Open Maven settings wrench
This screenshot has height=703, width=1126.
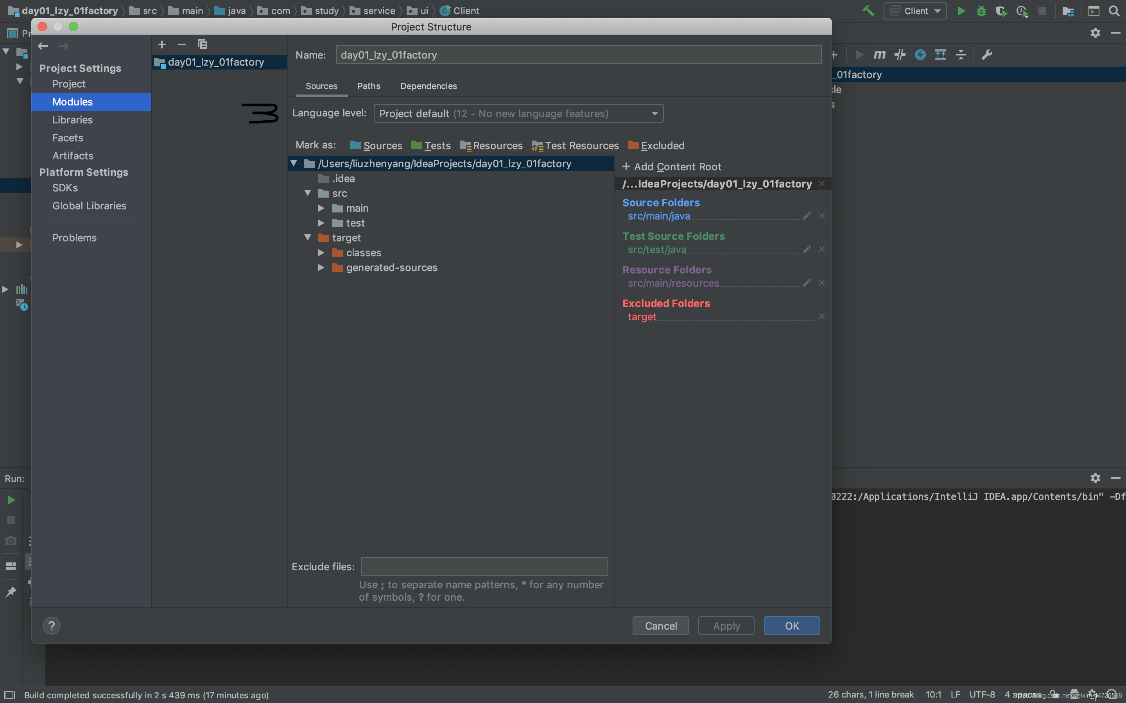pyautogui.click(x=987, y=55)
